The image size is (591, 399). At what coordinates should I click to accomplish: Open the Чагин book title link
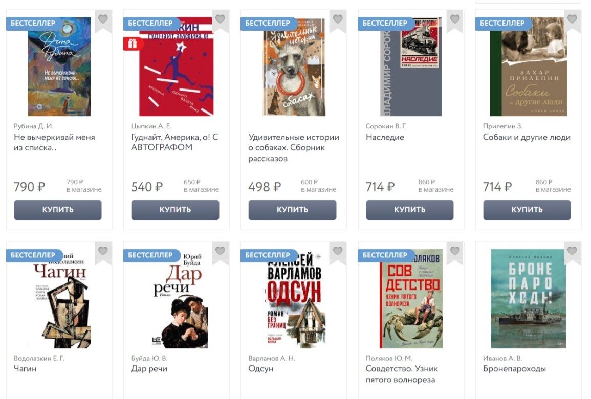coord(25,368)
